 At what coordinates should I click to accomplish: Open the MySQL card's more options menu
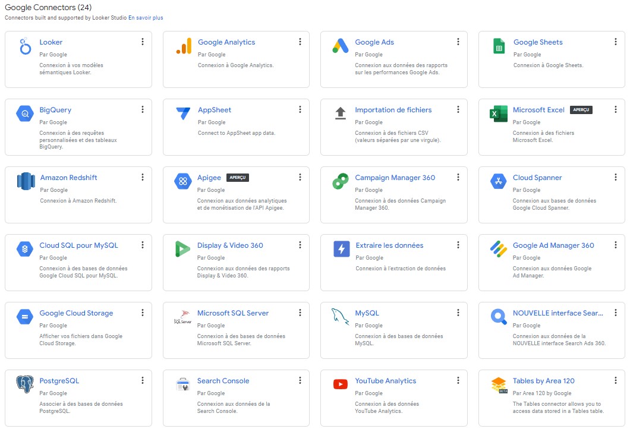[x=458, y=313]
